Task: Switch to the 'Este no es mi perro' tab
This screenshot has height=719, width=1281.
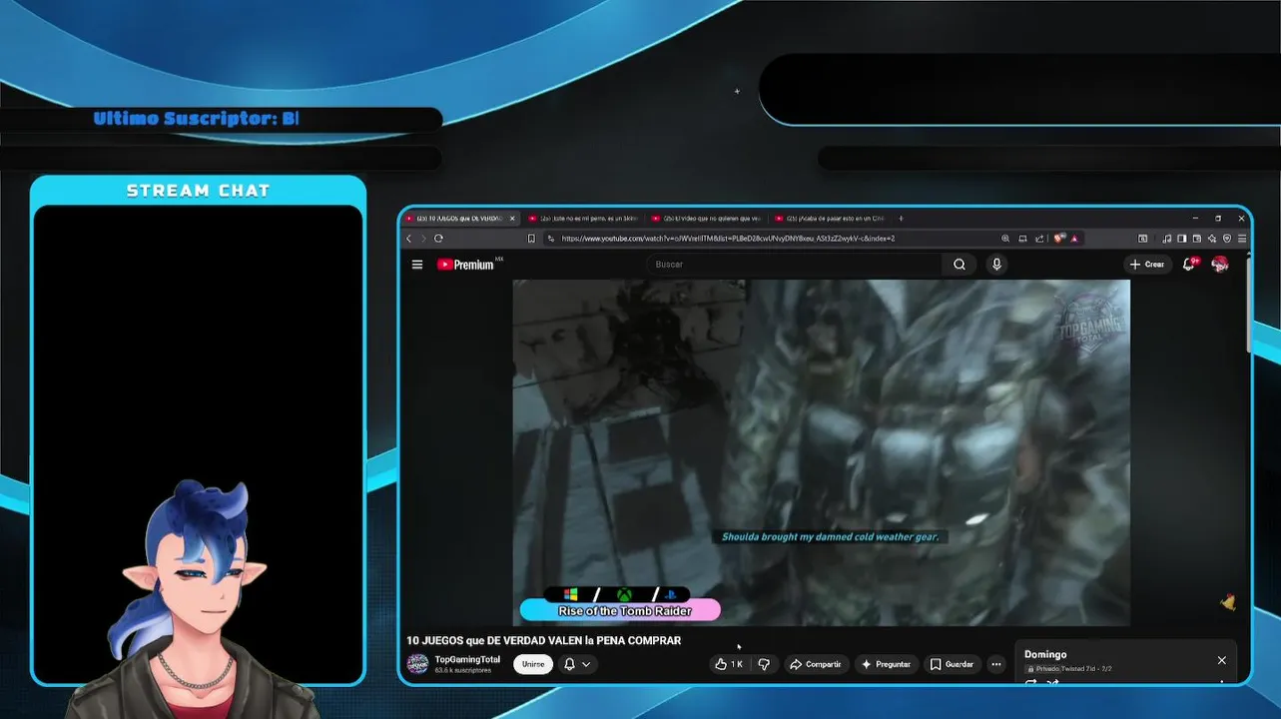Action: pos(585,218)
